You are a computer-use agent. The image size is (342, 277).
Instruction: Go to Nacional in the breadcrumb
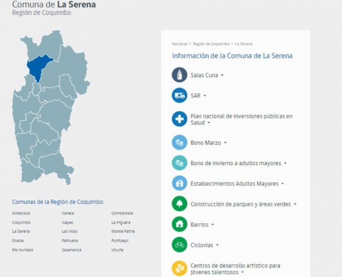click(x=179, y=44)
